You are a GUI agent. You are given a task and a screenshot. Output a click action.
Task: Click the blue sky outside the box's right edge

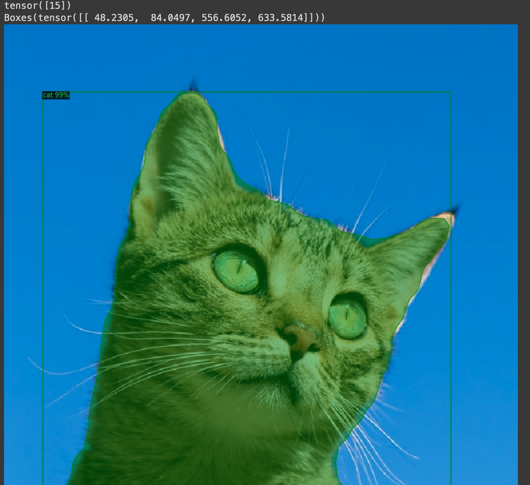486,295
